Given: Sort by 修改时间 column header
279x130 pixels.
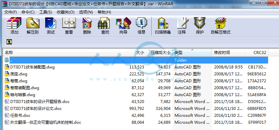Looking at the screenshot, I should [x=229, y=53].
